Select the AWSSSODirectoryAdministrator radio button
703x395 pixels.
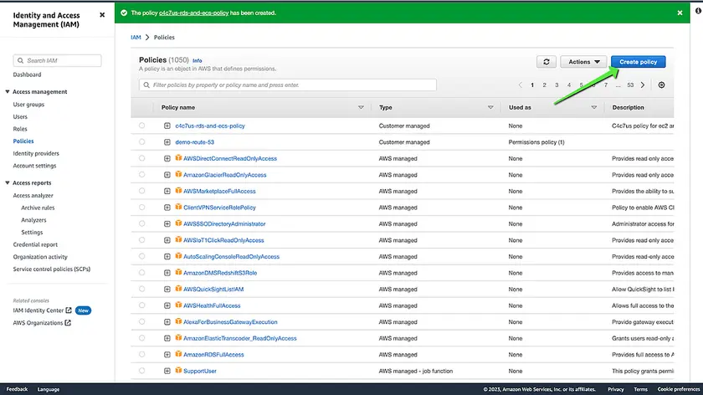(x=141, y=223)
